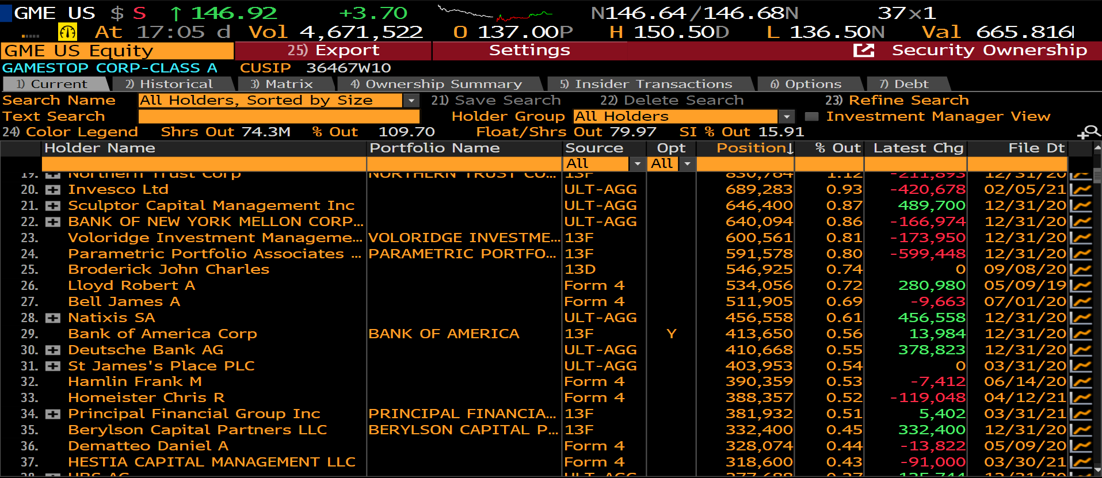Open chart icon for Parametric Portfolio Associates row
This screenshot has height=478, width=1102.
[x=1080, y=254]
